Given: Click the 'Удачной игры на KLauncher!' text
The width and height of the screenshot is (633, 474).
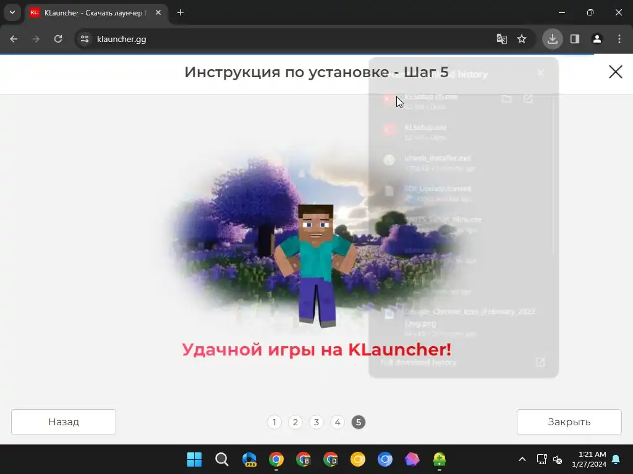Looking at the screenshot, I should pos(316,349).
